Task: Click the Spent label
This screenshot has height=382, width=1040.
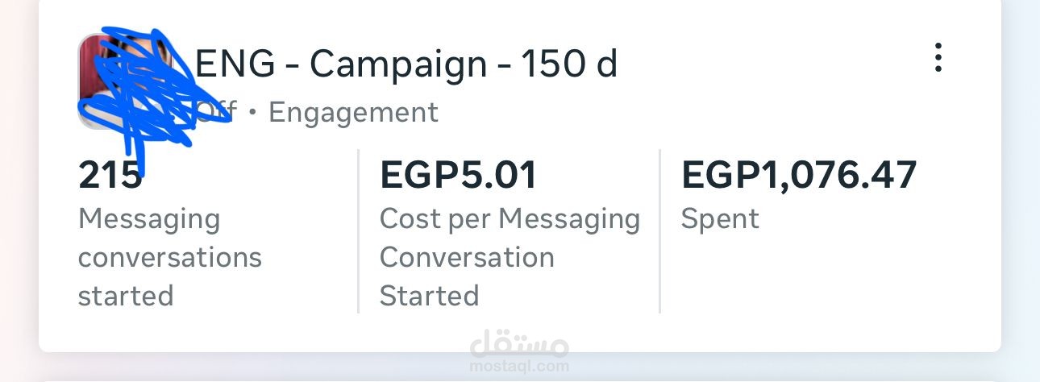Action: (720, 219)
